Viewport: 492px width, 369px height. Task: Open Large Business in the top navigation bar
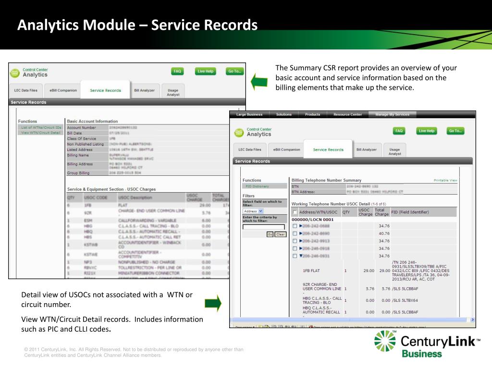(249, 114)
